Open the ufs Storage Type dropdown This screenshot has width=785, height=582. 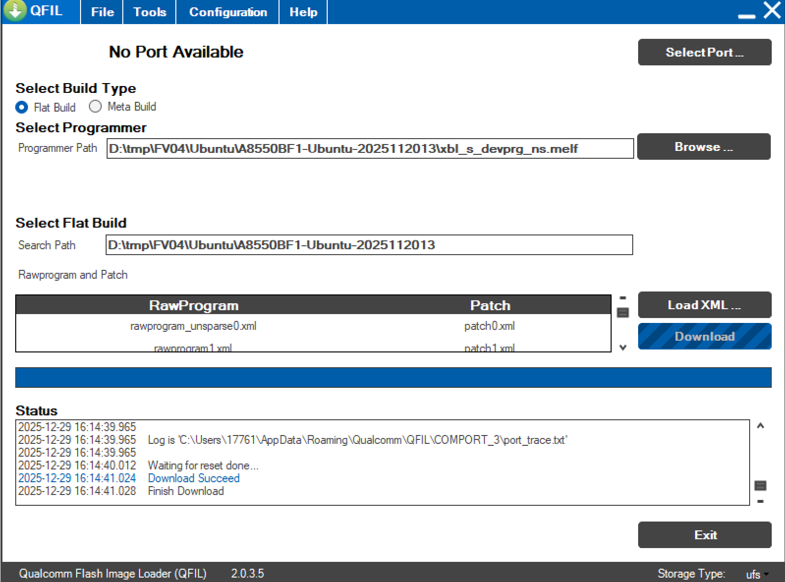pyautogui.click(x=757, y=574)
